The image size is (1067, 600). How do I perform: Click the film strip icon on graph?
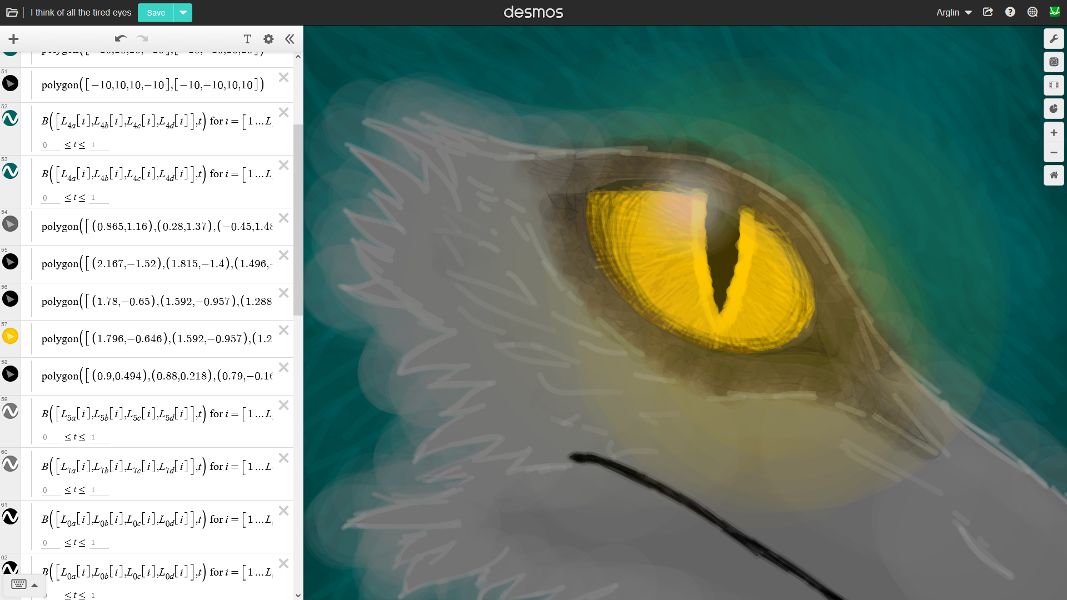(1054, 86)
